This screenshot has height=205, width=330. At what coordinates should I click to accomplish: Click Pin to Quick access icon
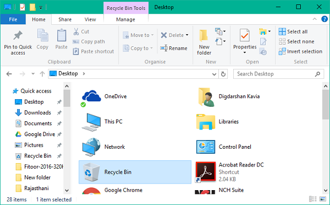(18, 35)
